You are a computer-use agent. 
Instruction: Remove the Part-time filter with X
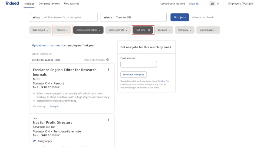[x=149, y=30]
